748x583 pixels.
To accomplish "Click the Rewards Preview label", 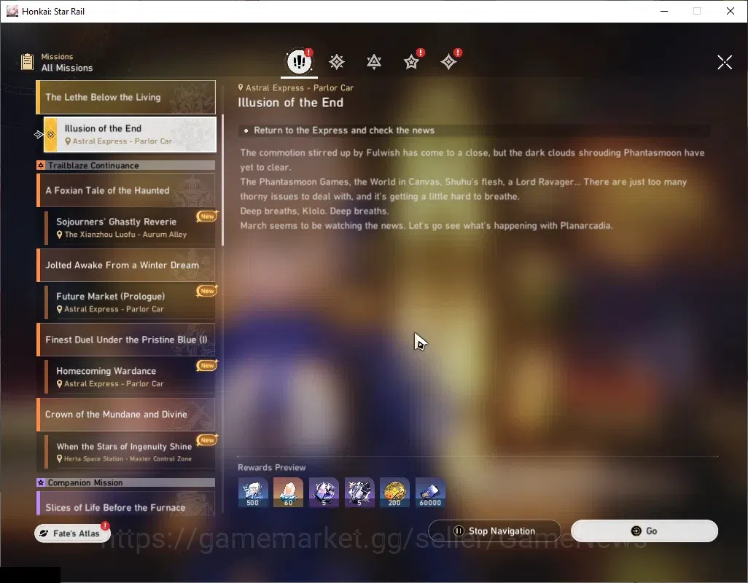I will tap(271, 468).
